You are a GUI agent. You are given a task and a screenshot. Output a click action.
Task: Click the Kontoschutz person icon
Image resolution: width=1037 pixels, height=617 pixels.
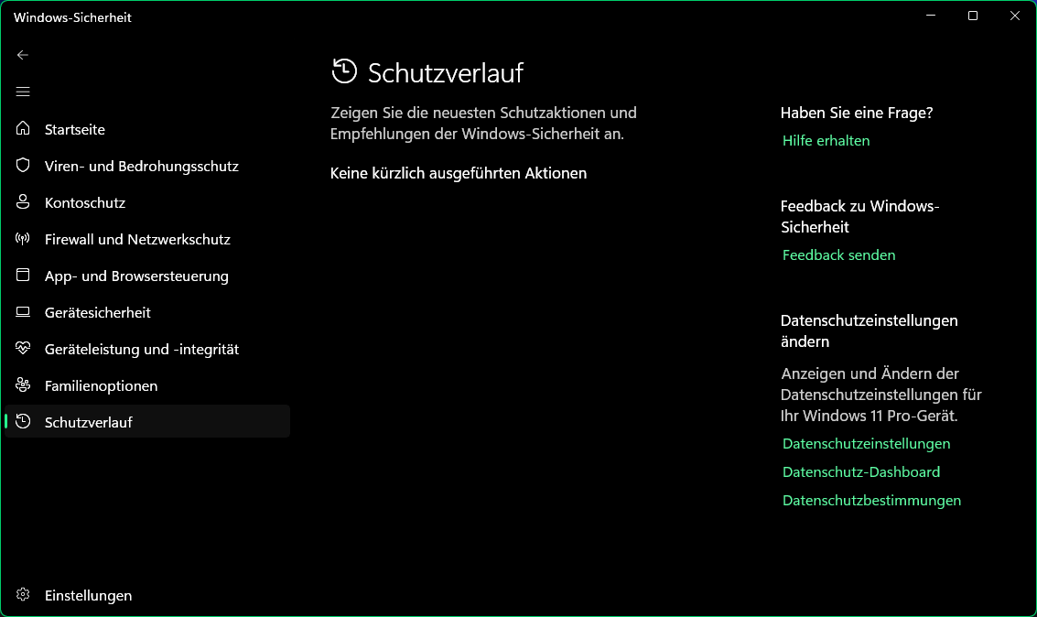[x=23, y=201]
